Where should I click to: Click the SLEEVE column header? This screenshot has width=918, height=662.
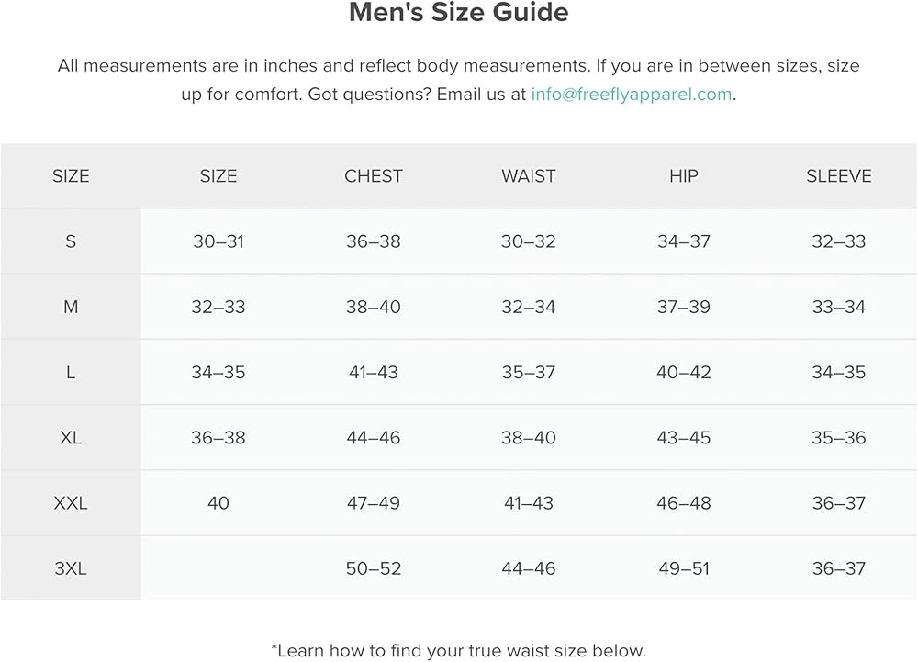pos(839,176)
